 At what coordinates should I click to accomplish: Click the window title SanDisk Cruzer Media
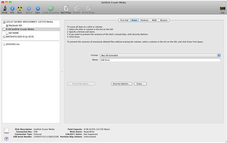[113, 3]
